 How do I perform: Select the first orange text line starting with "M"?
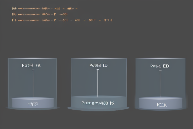click(x=44, y=9)
